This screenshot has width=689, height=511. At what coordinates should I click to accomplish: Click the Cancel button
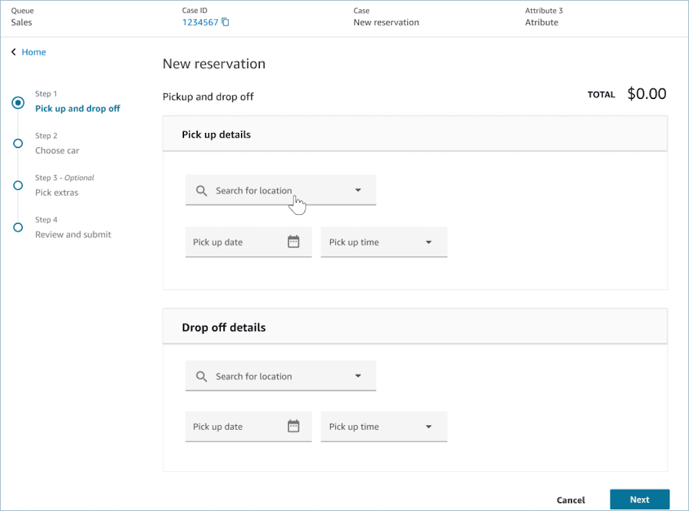[x=570, y=500]
